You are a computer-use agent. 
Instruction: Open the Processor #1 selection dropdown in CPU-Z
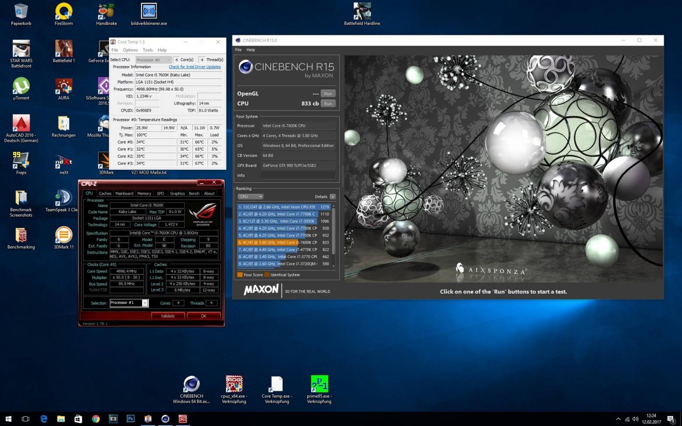[x=129, y=303]
